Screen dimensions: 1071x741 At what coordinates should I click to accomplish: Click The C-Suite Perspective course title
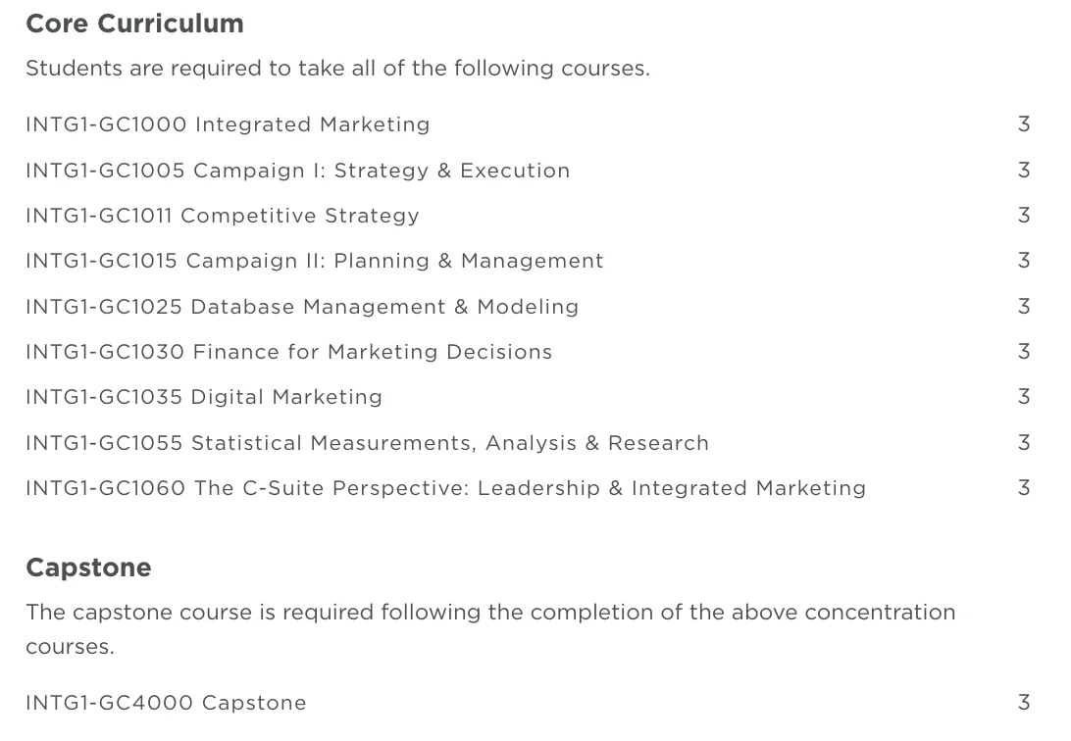445,488
